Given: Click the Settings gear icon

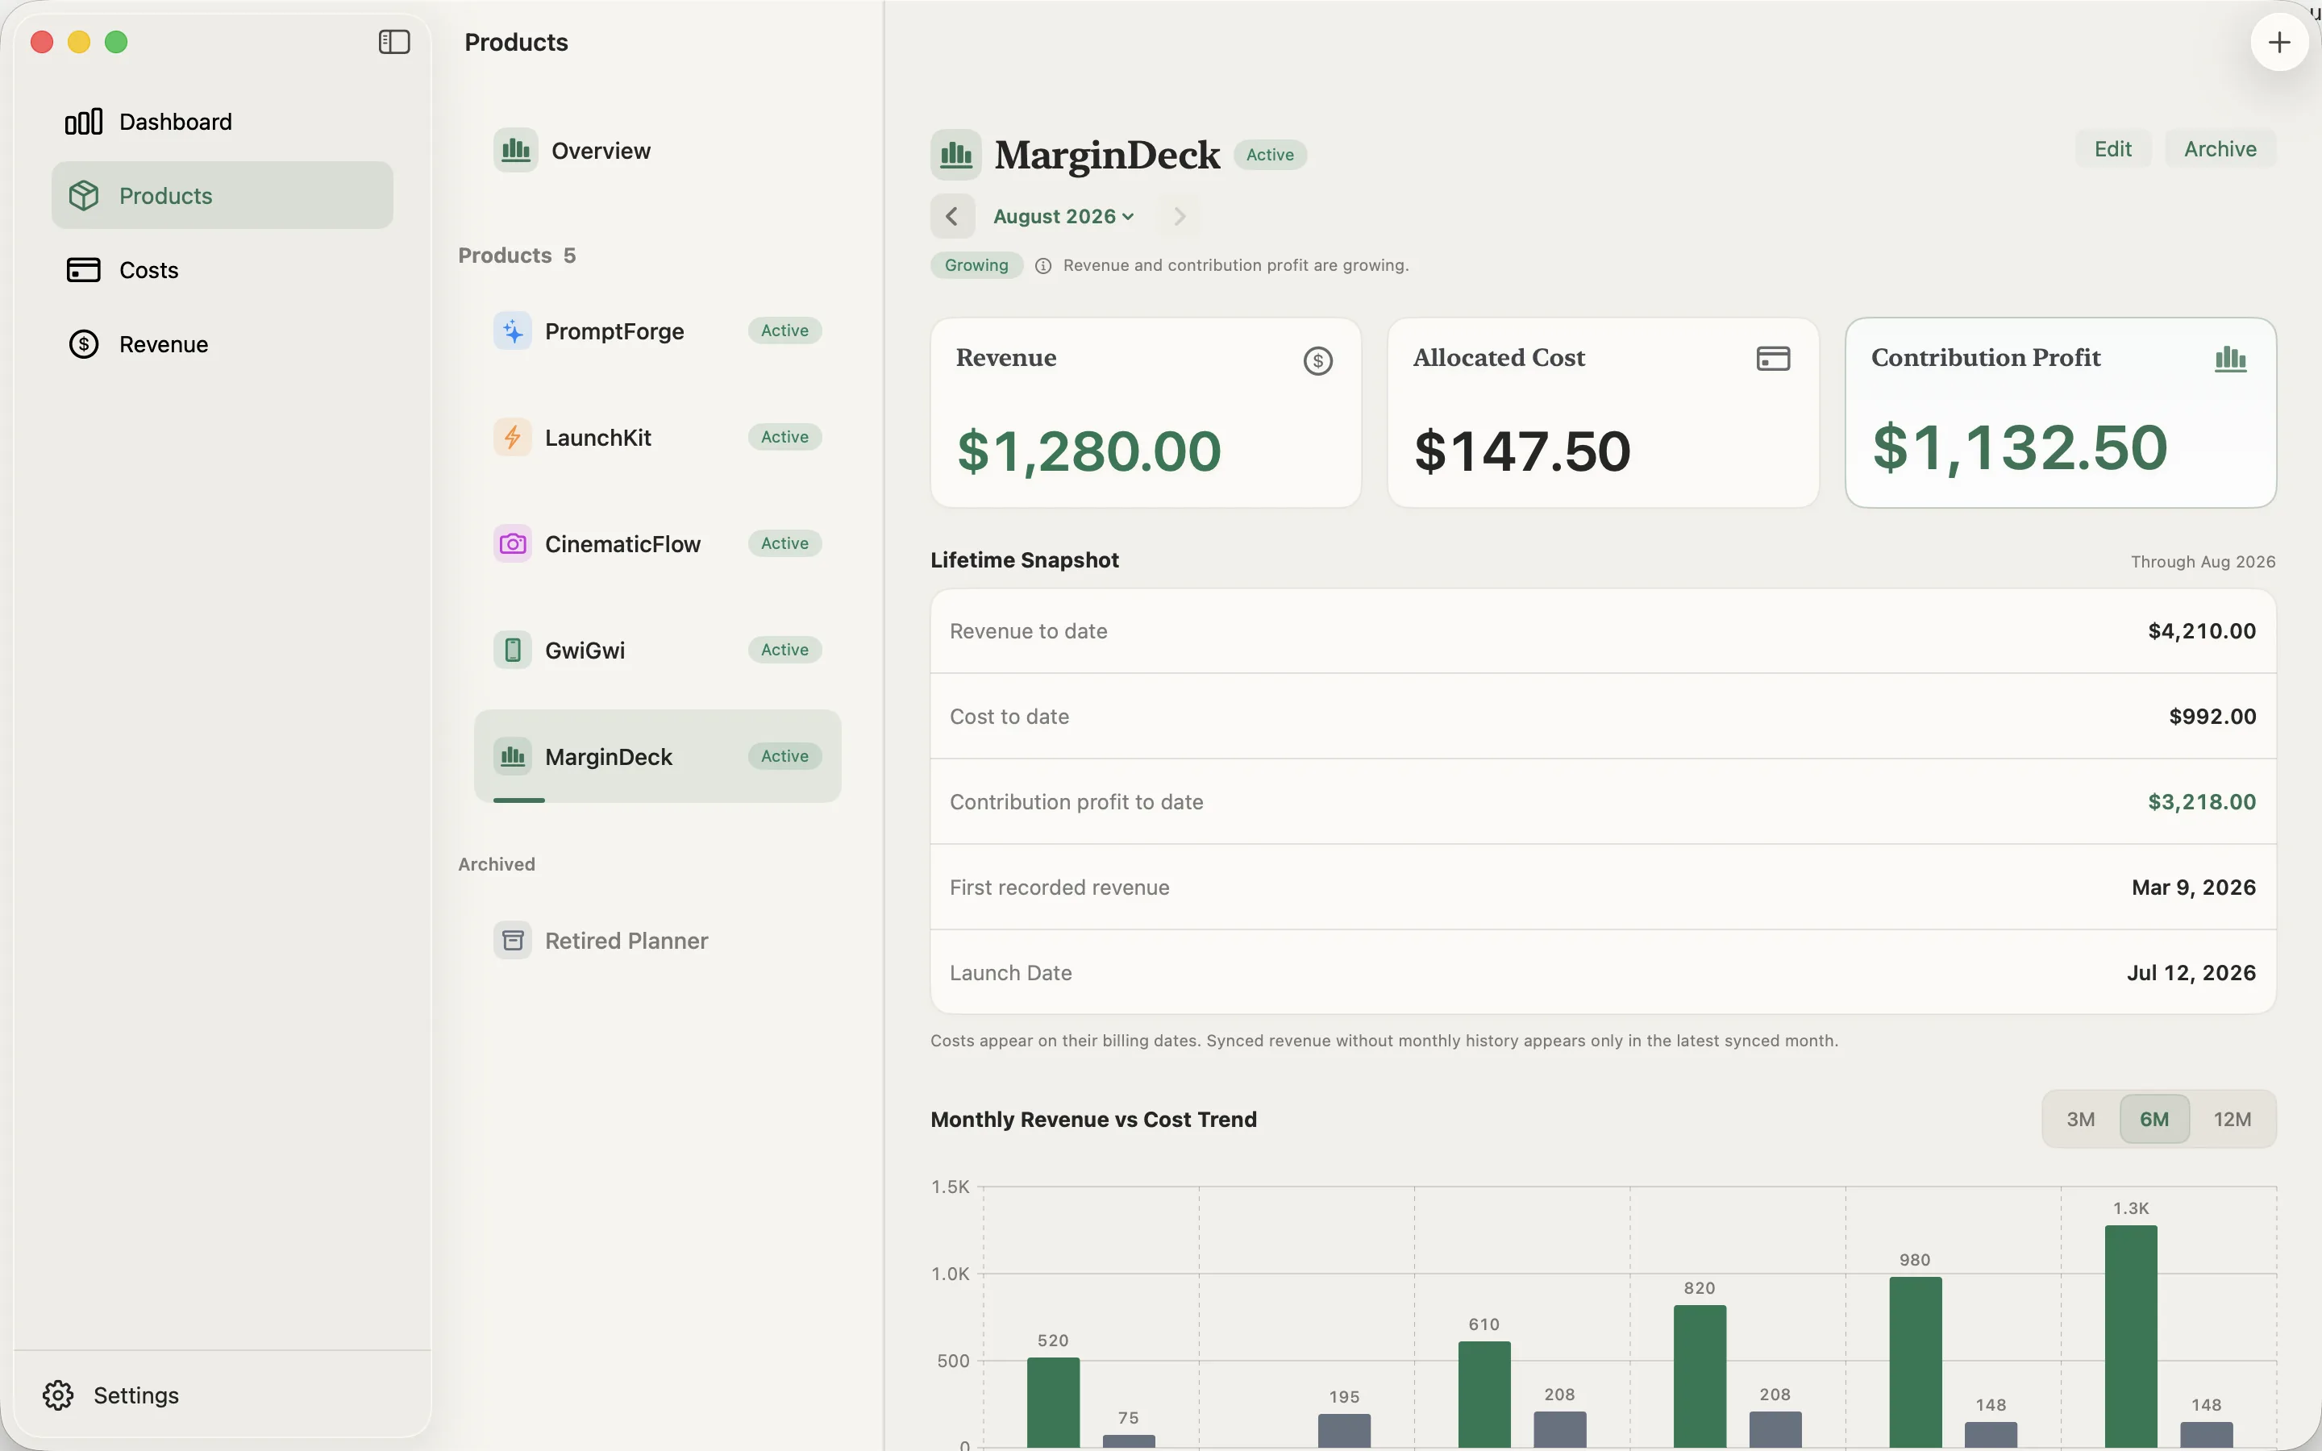Looking at the screenshot, I should coord(57,1395).
